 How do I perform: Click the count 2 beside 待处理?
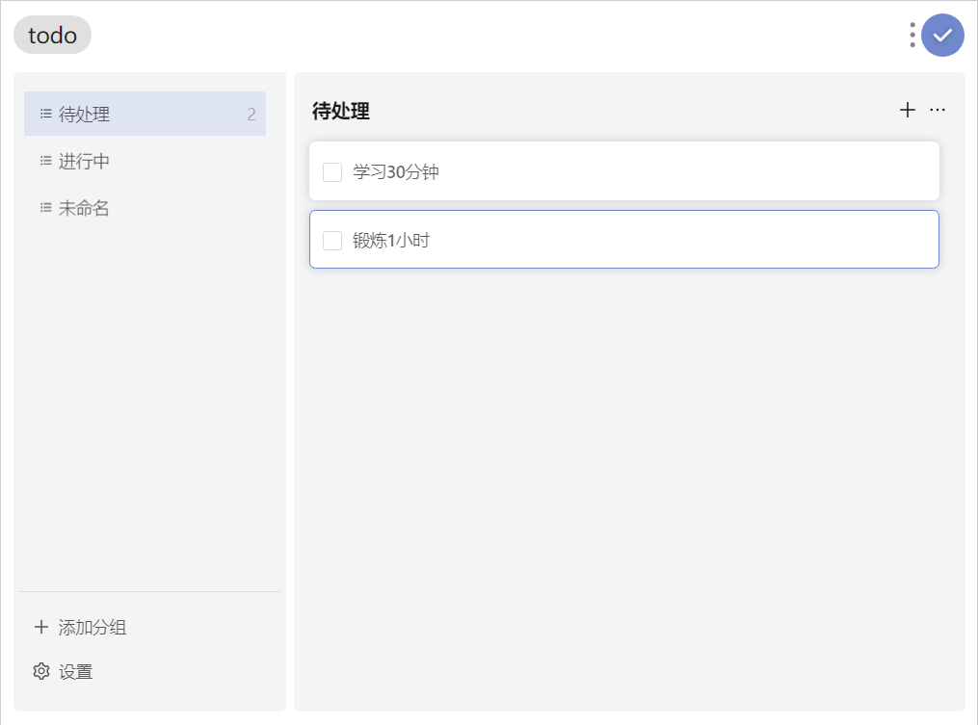(x=251, y=114)
